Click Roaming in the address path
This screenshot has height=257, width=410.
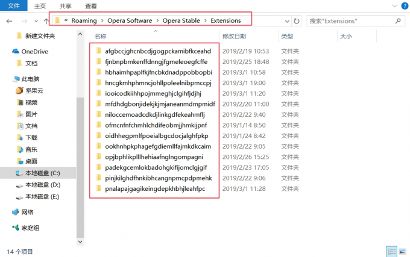tap(84, 20)
